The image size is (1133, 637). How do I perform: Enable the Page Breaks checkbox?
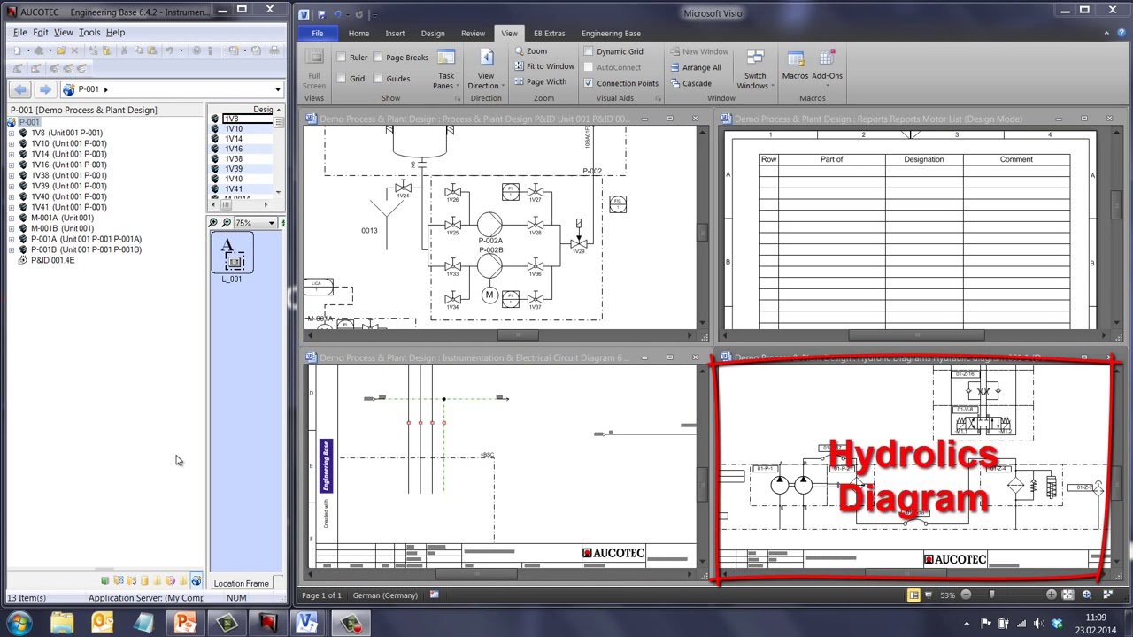pyautogui.click(x=378, y=58)
